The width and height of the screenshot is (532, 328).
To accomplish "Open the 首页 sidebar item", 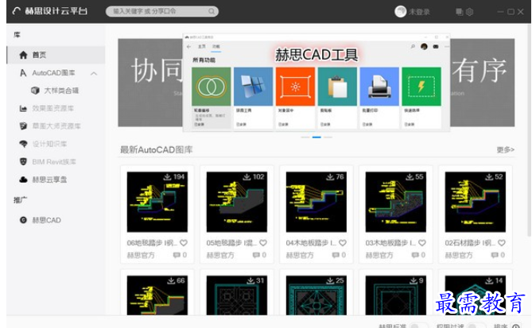I will [56, 55].
